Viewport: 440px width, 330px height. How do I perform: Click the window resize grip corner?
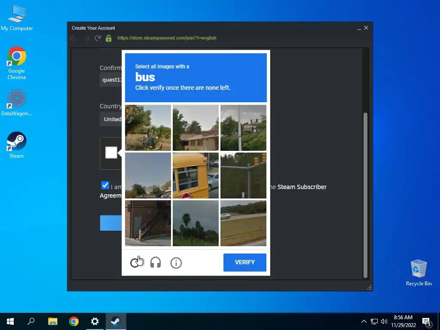[x=369, y=287]
